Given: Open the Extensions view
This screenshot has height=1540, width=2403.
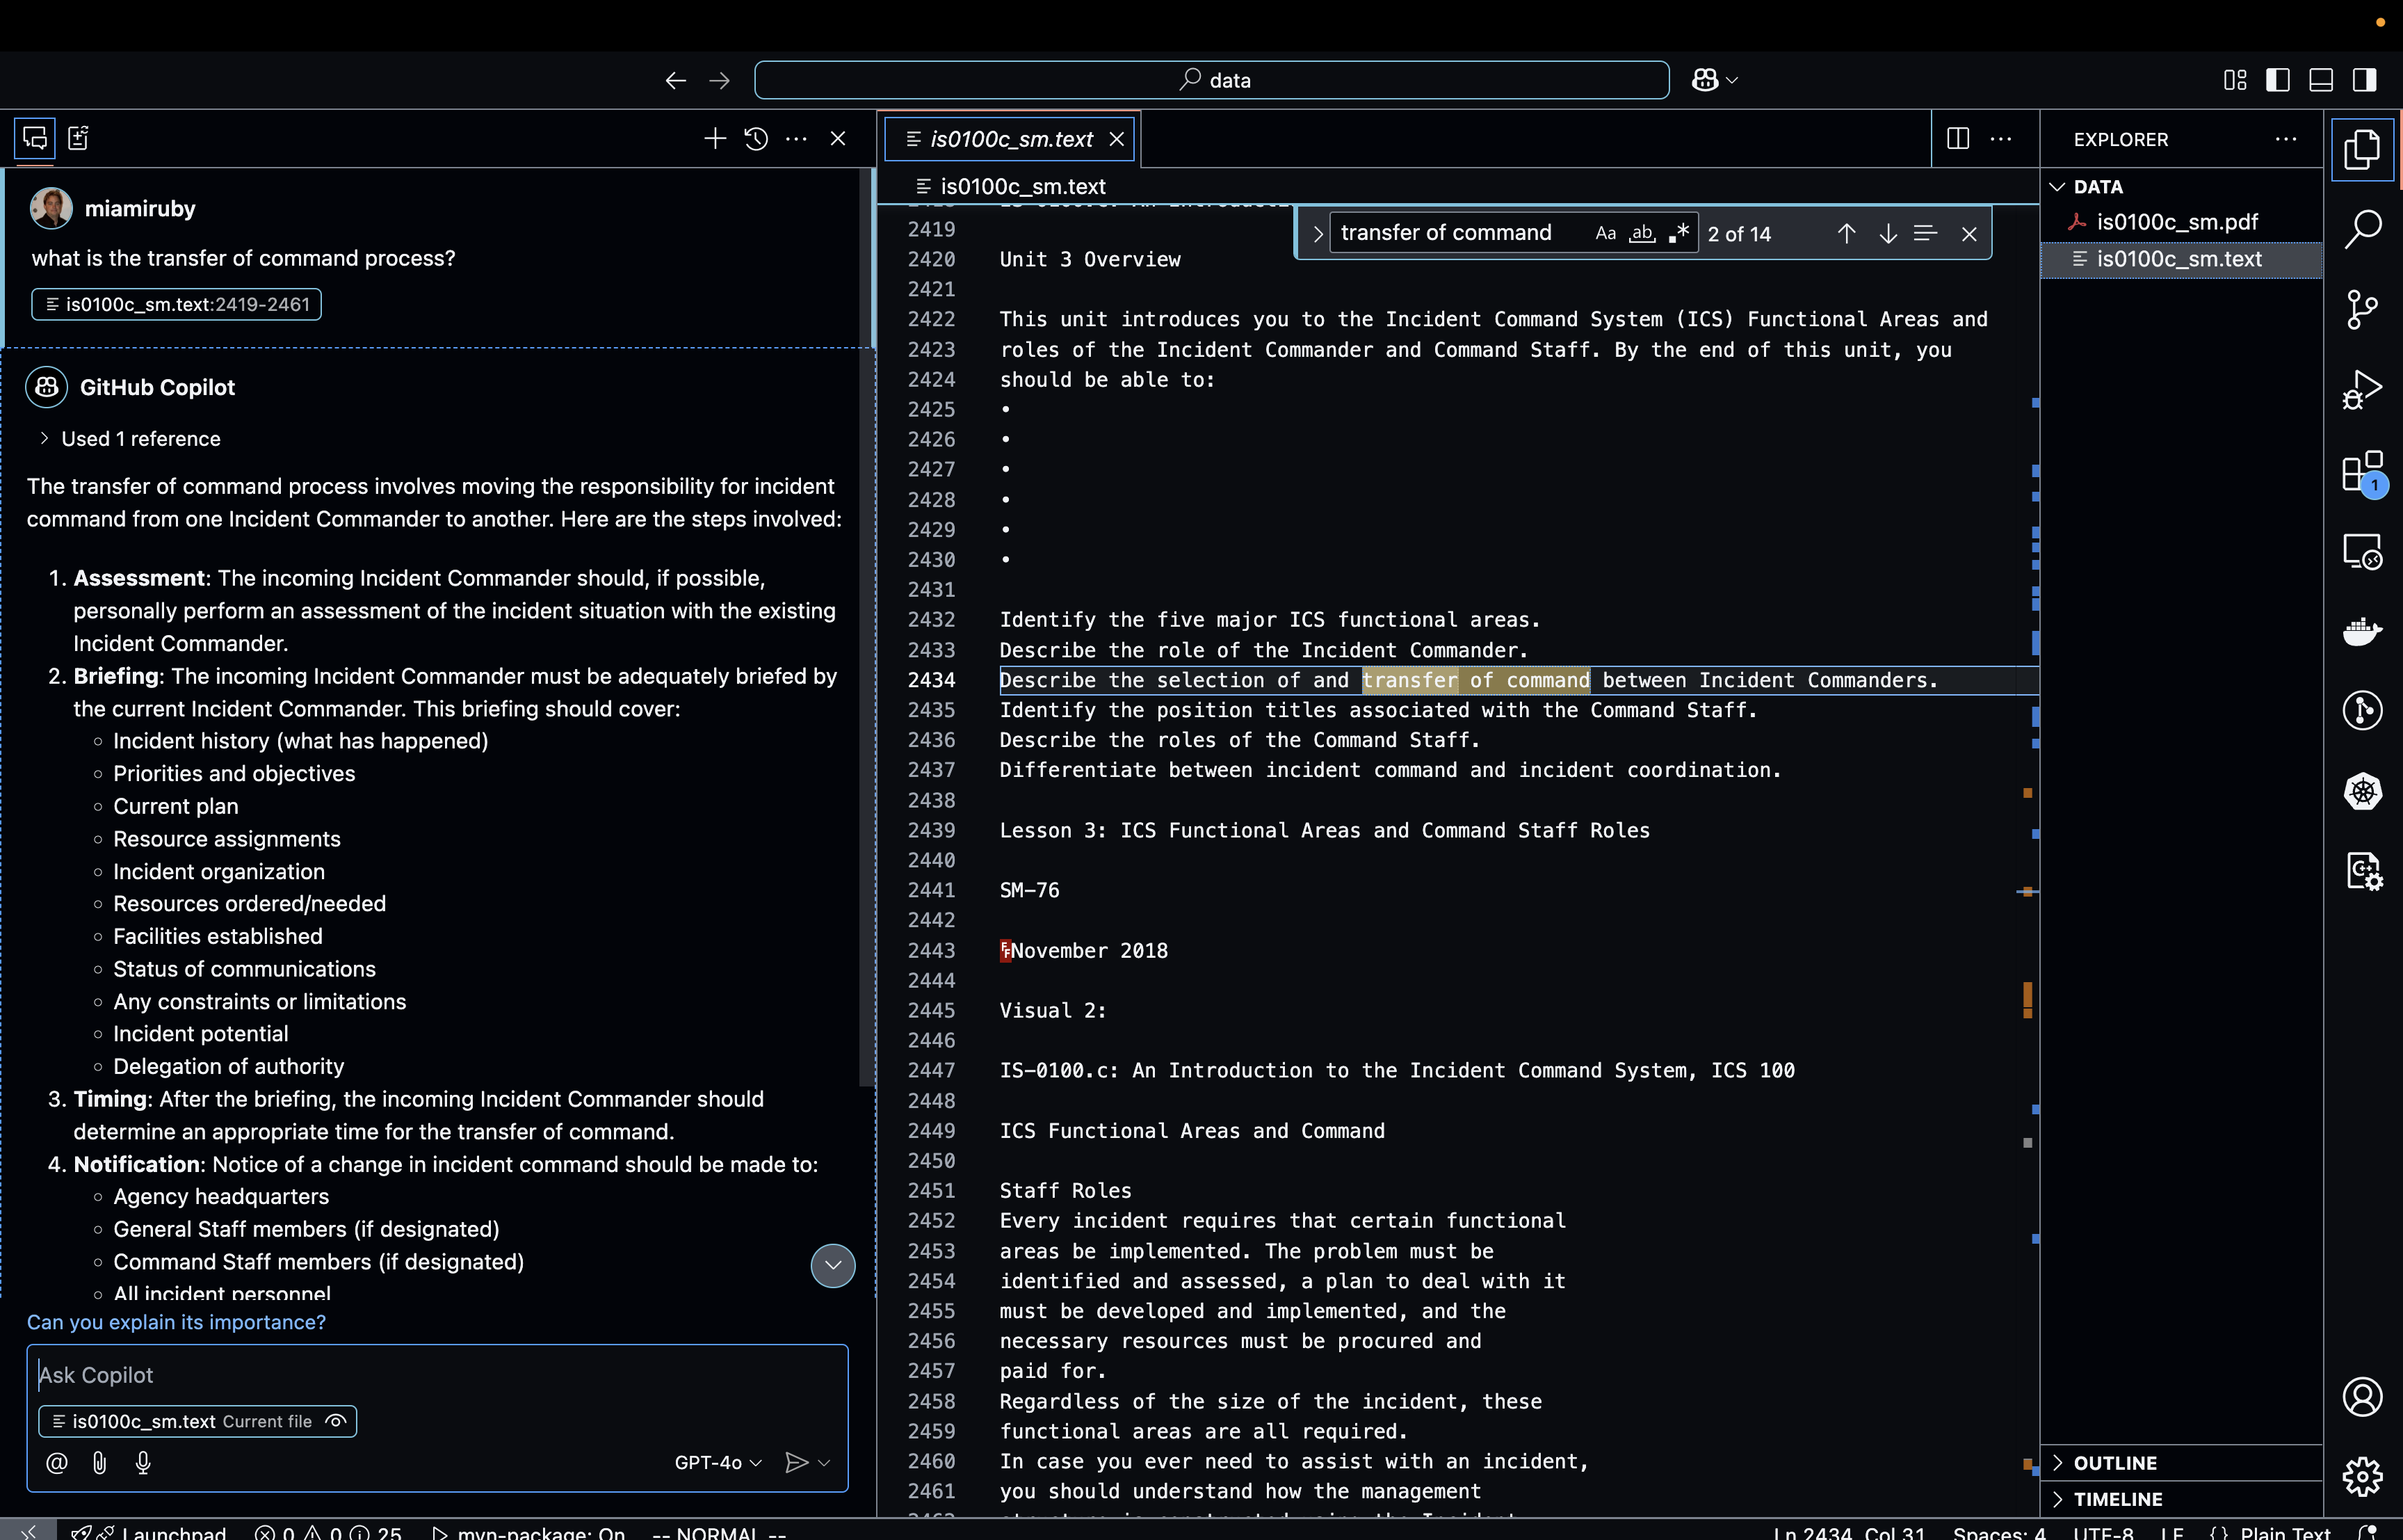Looking at the screenshot, I should (2362, 471).
